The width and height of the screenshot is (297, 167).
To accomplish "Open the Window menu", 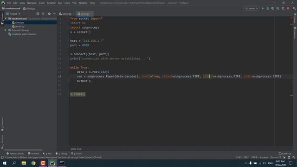I will click(x=83, y=3).
